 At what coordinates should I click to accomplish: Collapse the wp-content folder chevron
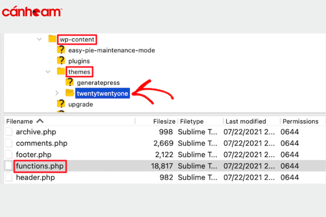39,39
